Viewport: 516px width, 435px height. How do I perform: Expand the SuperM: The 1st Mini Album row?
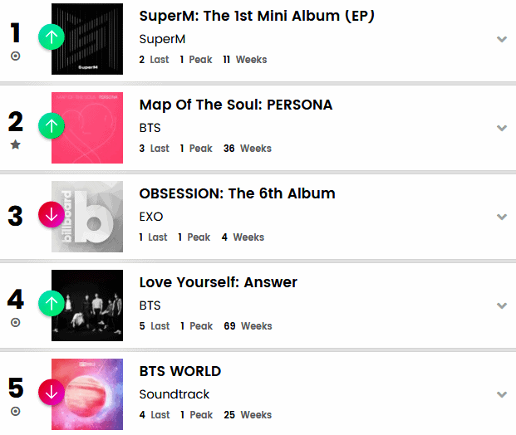[x=501, y=39]
